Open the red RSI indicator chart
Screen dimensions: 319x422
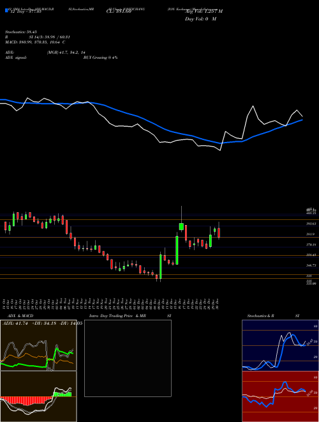[x=280, y=396]
